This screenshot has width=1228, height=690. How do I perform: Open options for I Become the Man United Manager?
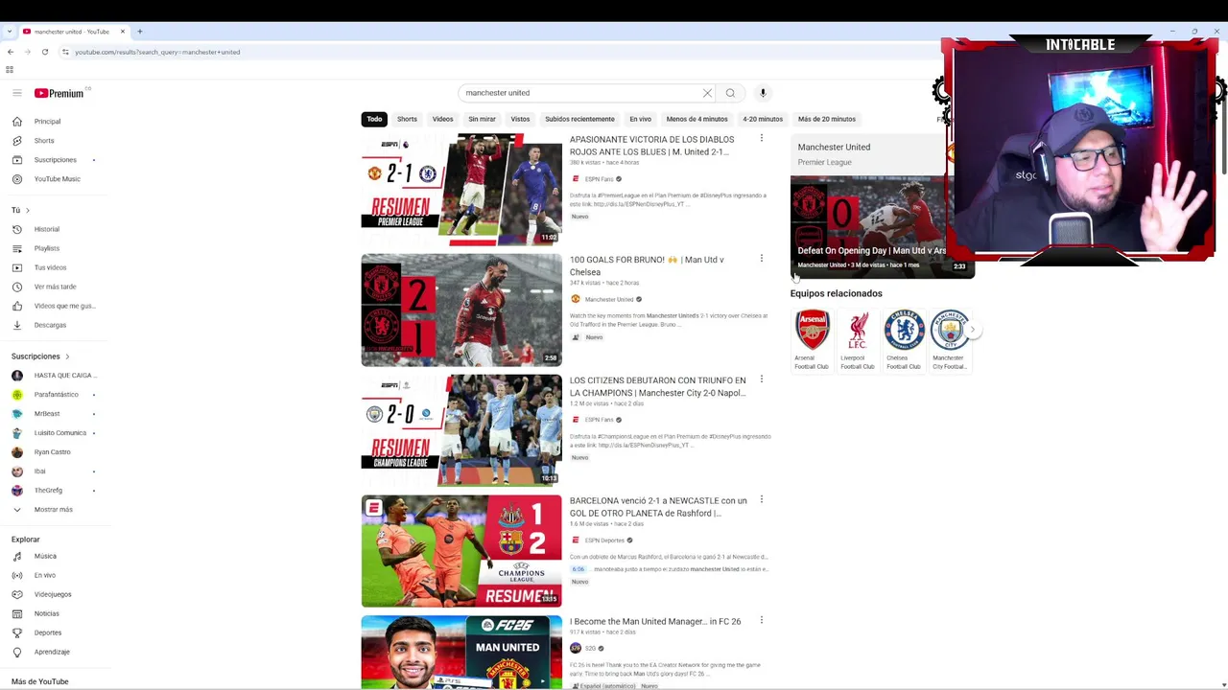[x=762, y=620]
